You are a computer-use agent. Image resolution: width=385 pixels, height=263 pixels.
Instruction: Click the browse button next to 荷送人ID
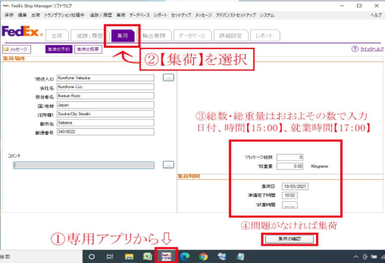point(169,77)
